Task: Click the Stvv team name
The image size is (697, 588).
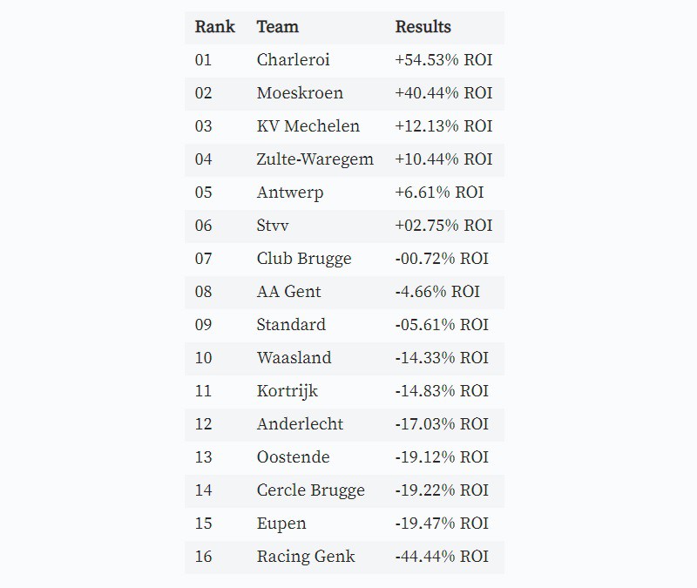Action: [x=273, y=226]
